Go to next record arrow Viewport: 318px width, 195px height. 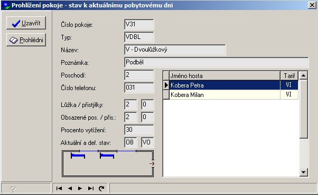click(x=80, y=188)
